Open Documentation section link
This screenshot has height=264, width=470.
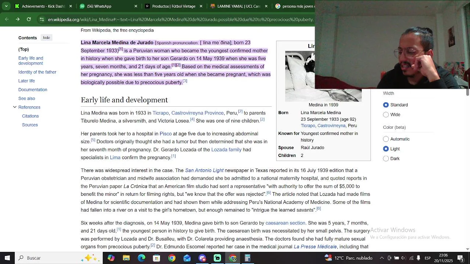tap(33, 89)
